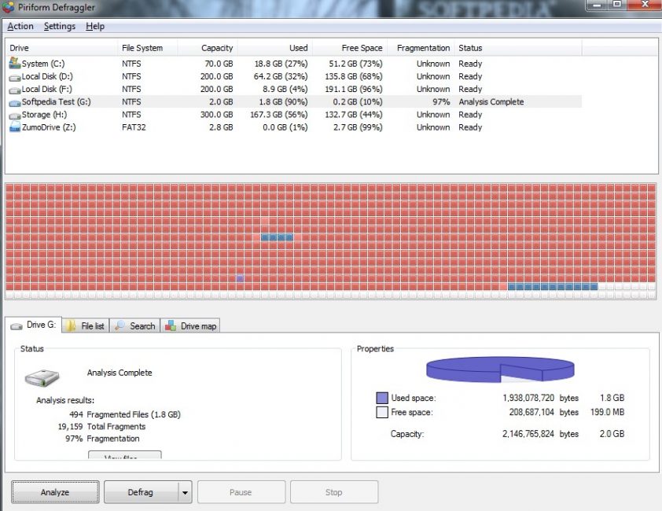Image resolution: width=662 pixels, height=511 pixels.
Task: Click the Used space purple color swatch
Action: click(382, 398)
